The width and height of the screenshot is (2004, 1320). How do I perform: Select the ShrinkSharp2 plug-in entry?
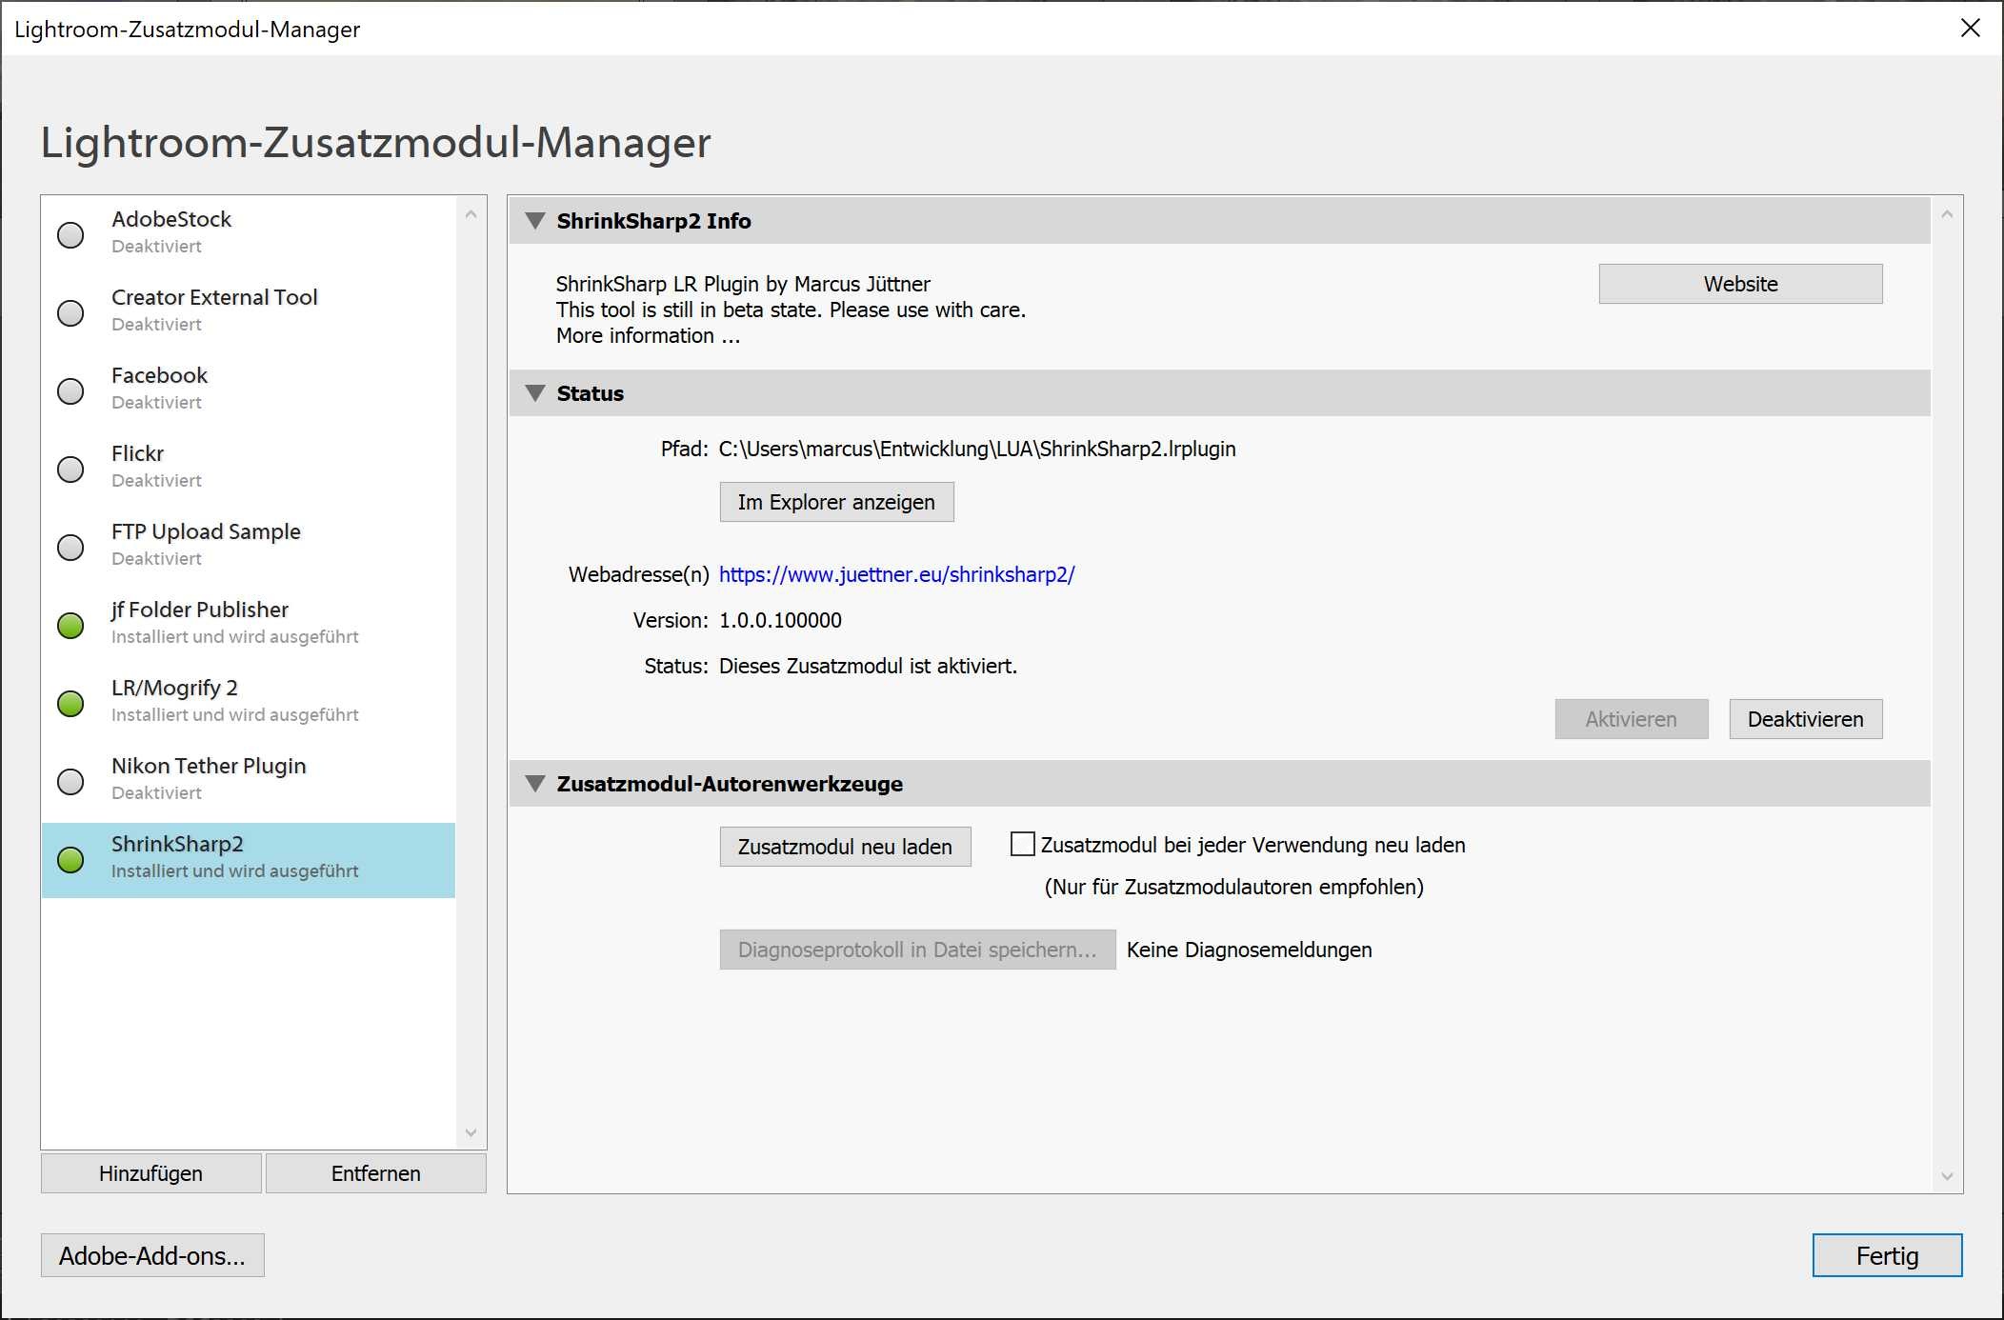coord(249,860)
